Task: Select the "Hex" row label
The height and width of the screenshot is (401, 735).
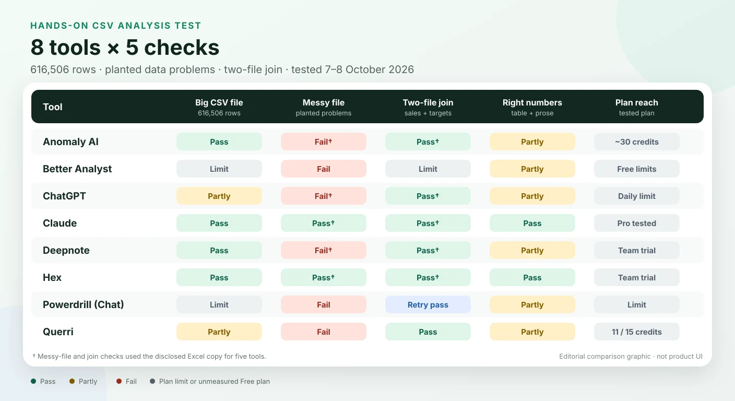Action: (52, 278)
